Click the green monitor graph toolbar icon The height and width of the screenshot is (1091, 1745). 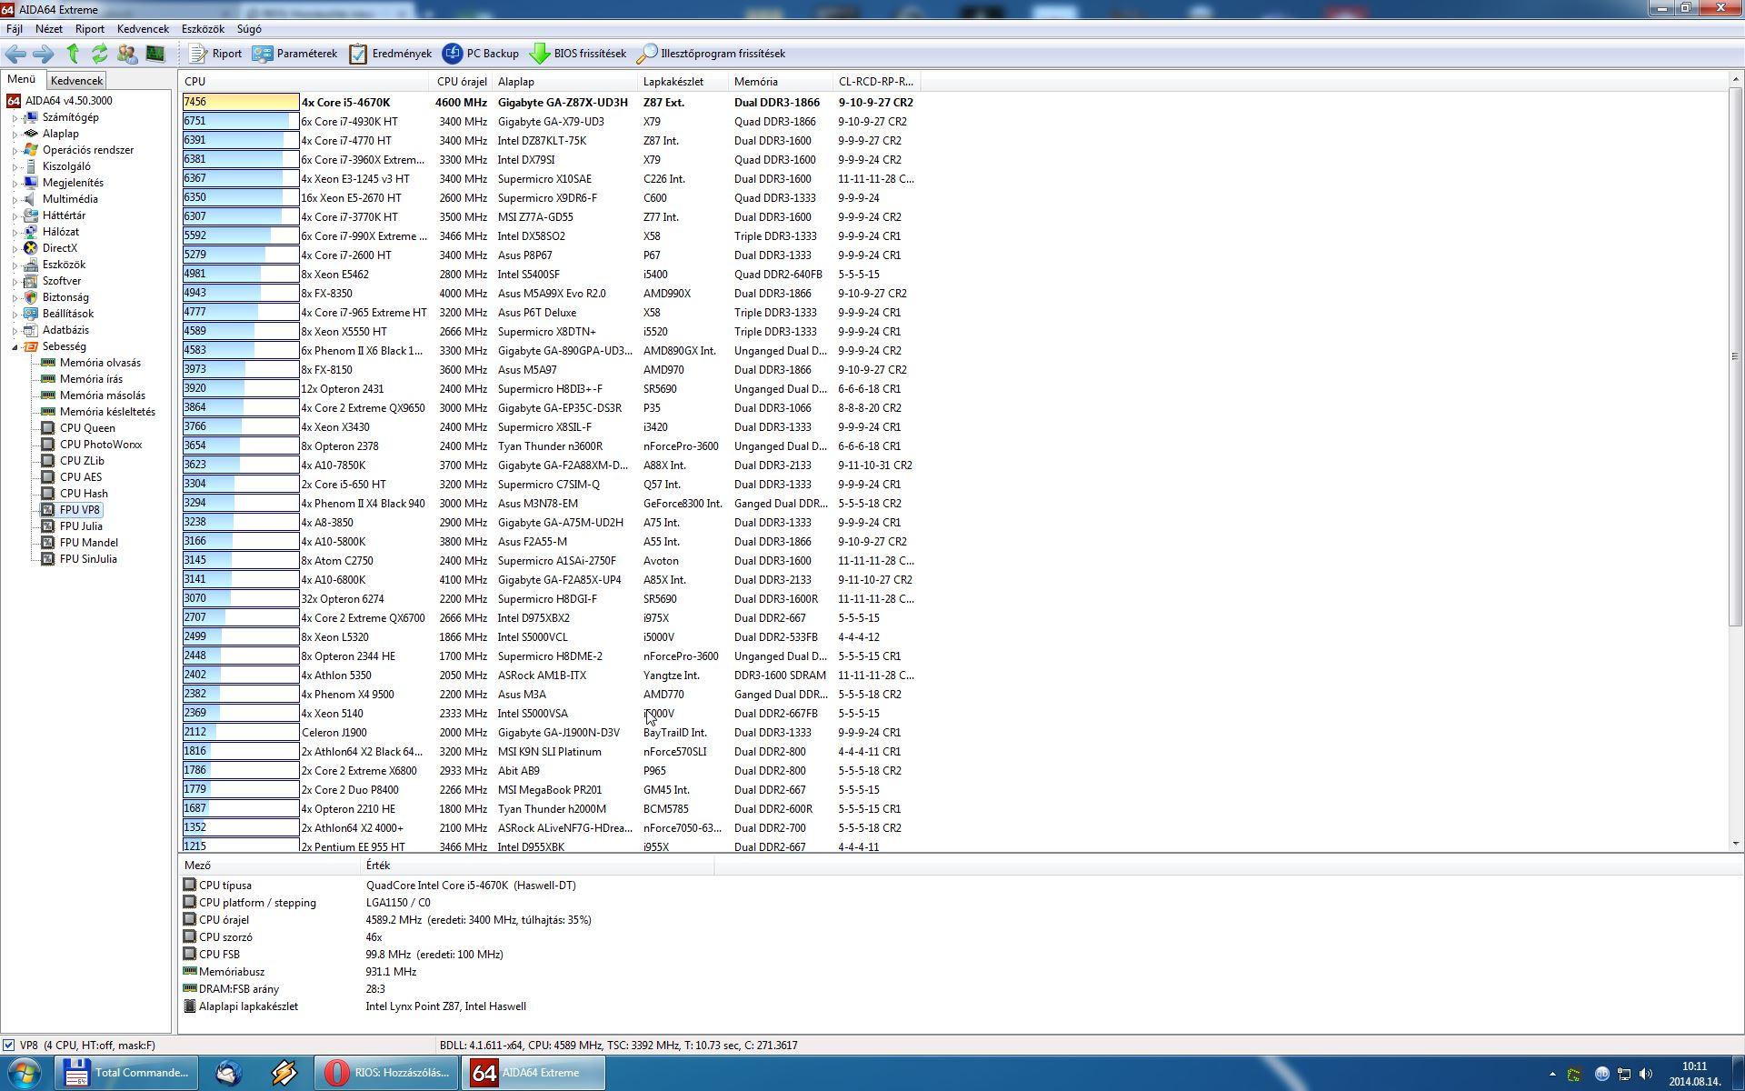[x=155, y=54]
